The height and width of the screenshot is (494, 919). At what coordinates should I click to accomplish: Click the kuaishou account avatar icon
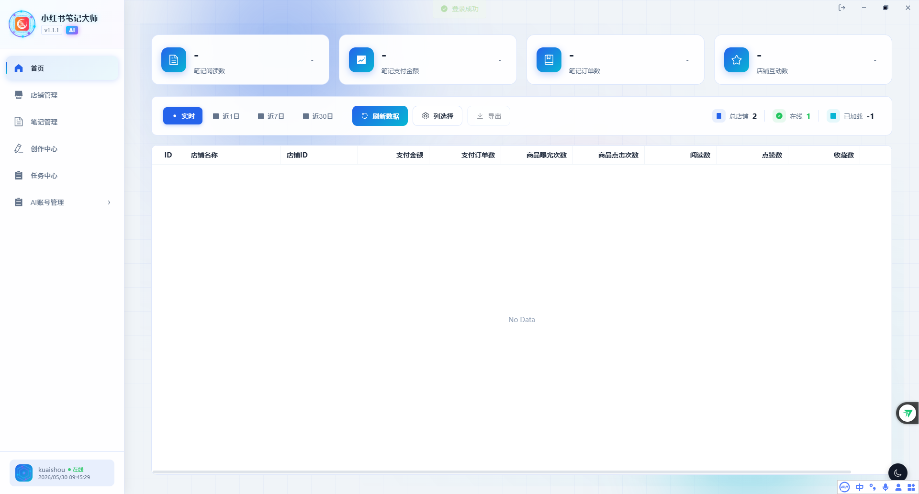[24, 473]
